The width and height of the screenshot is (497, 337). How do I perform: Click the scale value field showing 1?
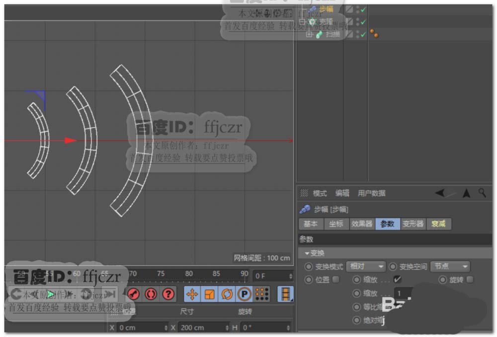point(403,293)
